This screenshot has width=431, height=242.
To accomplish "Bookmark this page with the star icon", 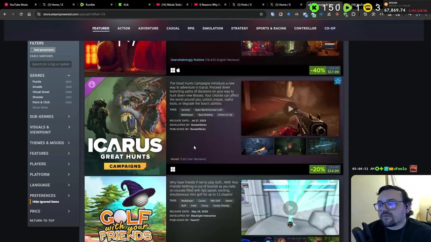I will [x=261, y=14].
